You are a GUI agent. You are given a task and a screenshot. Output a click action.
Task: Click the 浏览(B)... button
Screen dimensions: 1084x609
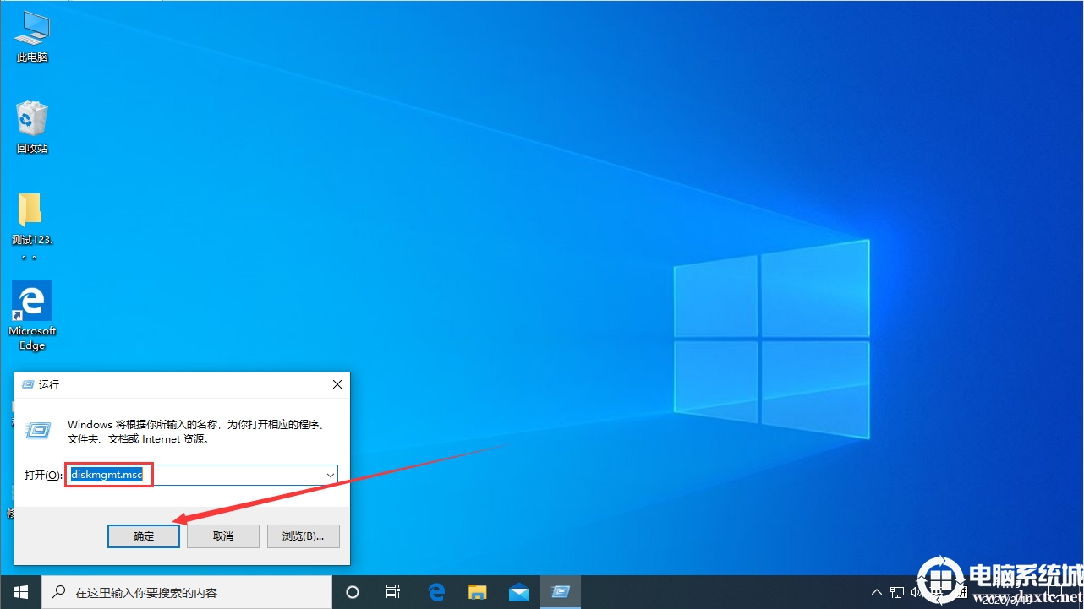click(x=303, y=536)
